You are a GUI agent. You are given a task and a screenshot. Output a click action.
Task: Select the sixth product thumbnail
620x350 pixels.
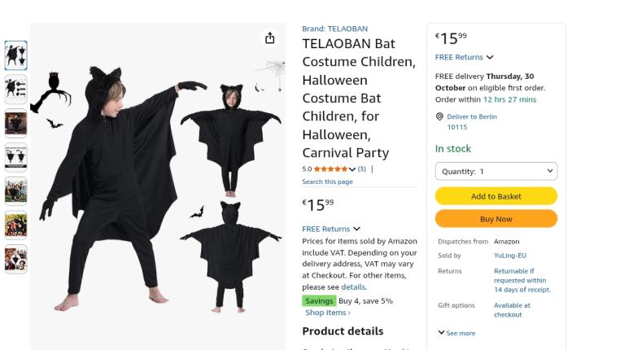[15, 225]
